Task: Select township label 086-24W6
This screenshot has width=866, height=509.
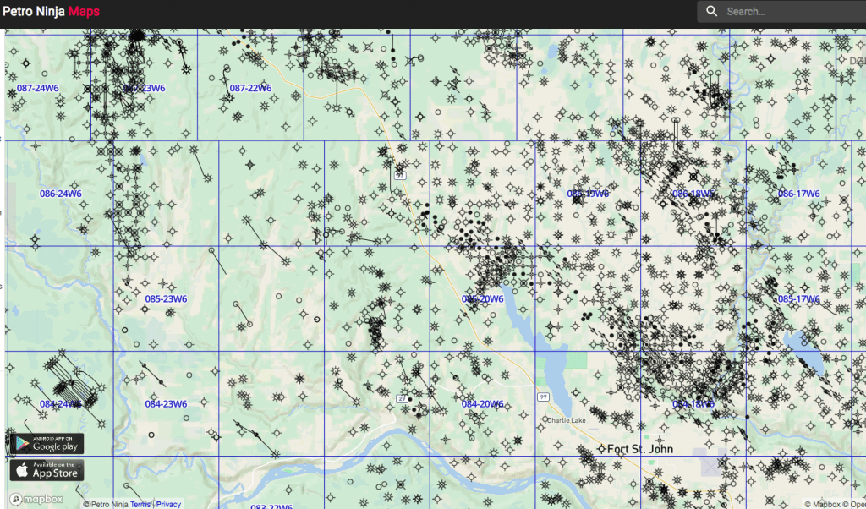Action: tap(61, 194)
